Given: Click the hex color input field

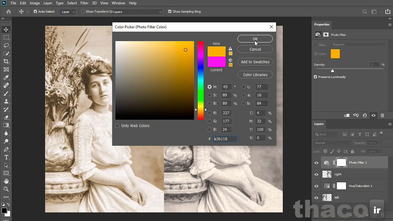Looking at the screenshot, I should (225, 139).
